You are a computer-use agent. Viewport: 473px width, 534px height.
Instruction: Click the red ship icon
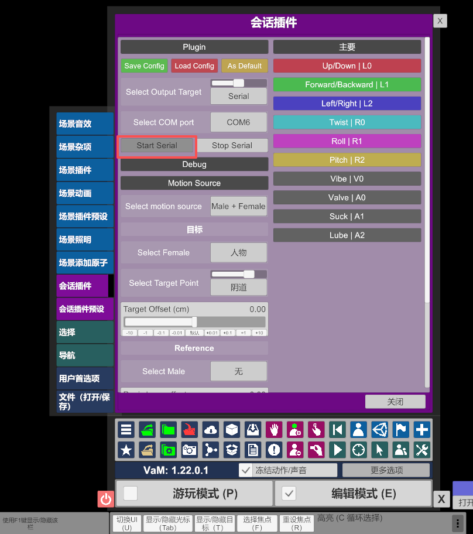[x=189, y=429]
